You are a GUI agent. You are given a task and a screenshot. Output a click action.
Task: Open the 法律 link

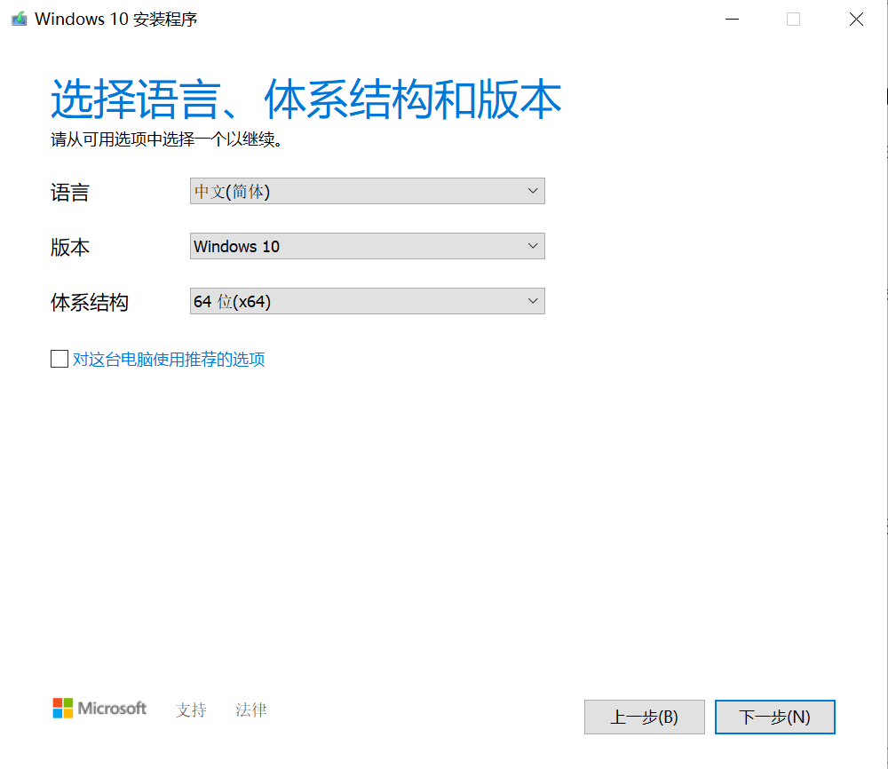click(x=251, y=710)
